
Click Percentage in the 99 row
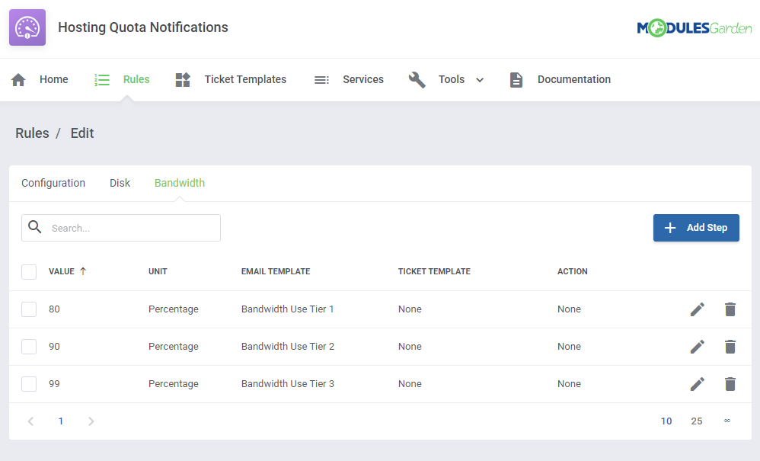pos(174,384)
